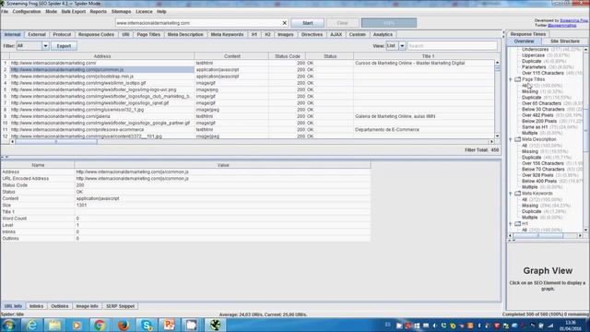Collapse the Meta Keywords tree node
590x332 pixels.
click(x=511, y=194)
